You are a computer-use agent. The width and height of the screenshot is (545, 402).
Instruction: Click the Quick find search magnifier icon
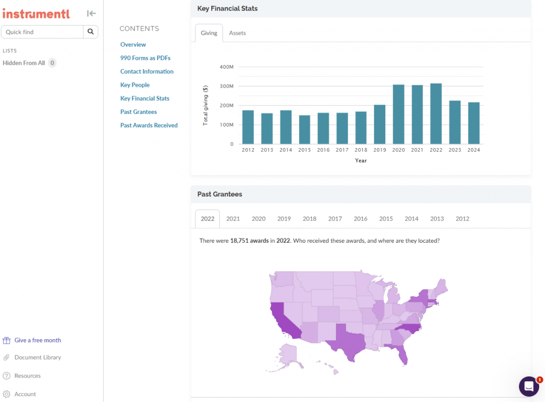pos(90,32)
